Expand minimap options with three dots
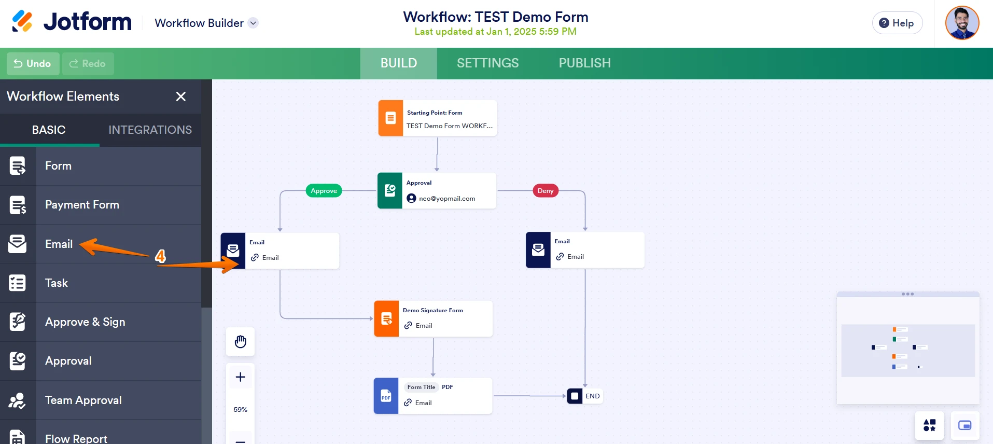The height and width of the screenshot is (444, 993). tap(907, 294)
